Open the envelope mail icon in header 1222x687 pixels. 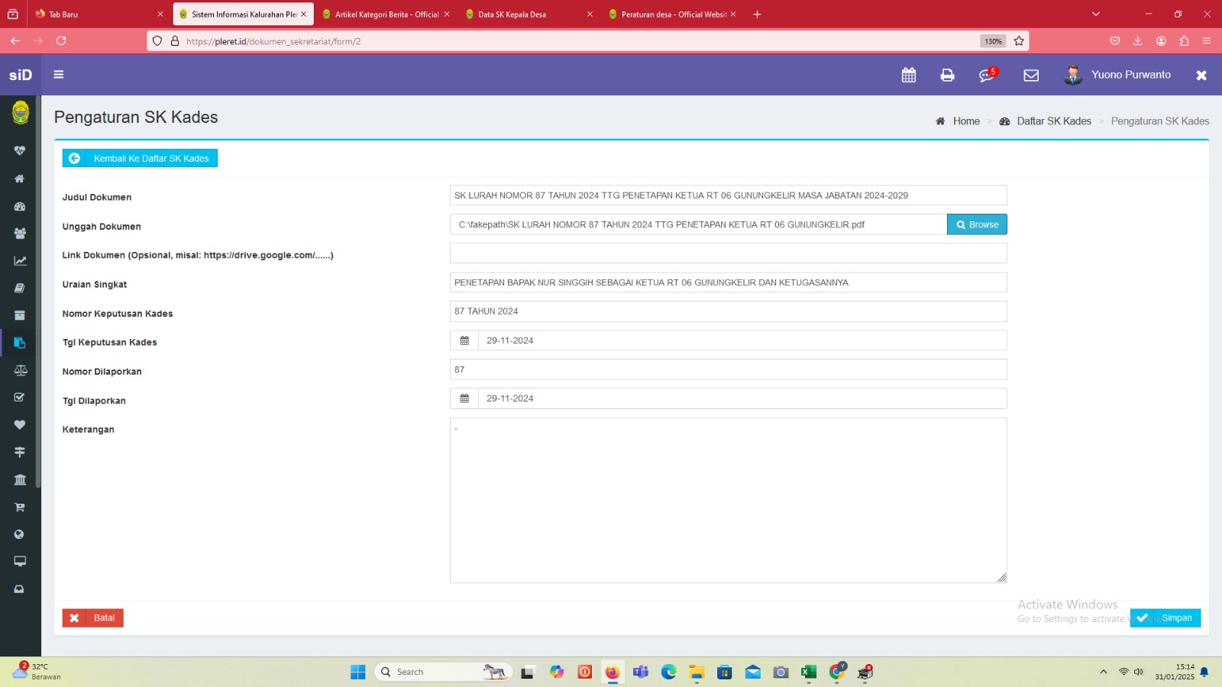pyautogui.click(x=1031, y=75)
